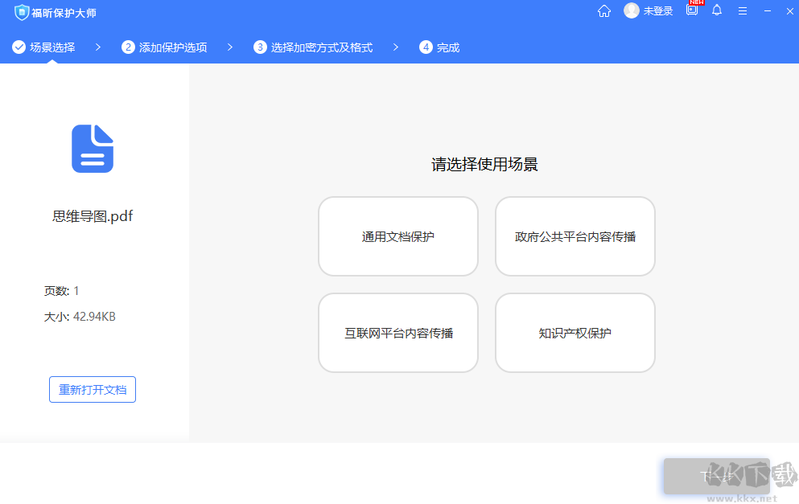Click the checkmark on step 场景选择
Viewport: 799px width, 504px height.
[x=19, y=47]
